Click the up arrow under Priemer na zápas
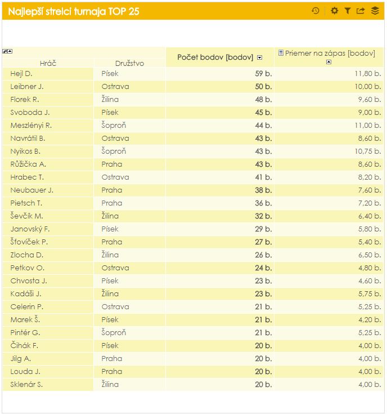Image resolution: width=387 pixels, height=414 pixels. (x=328, y=62)
